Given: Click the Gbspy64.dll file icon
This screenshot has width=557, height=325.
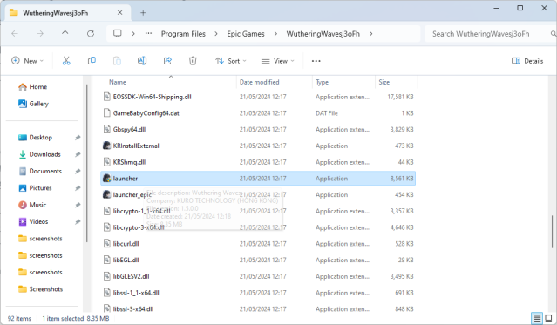Looking at the screenshot, I should click(x=106, y=129).
